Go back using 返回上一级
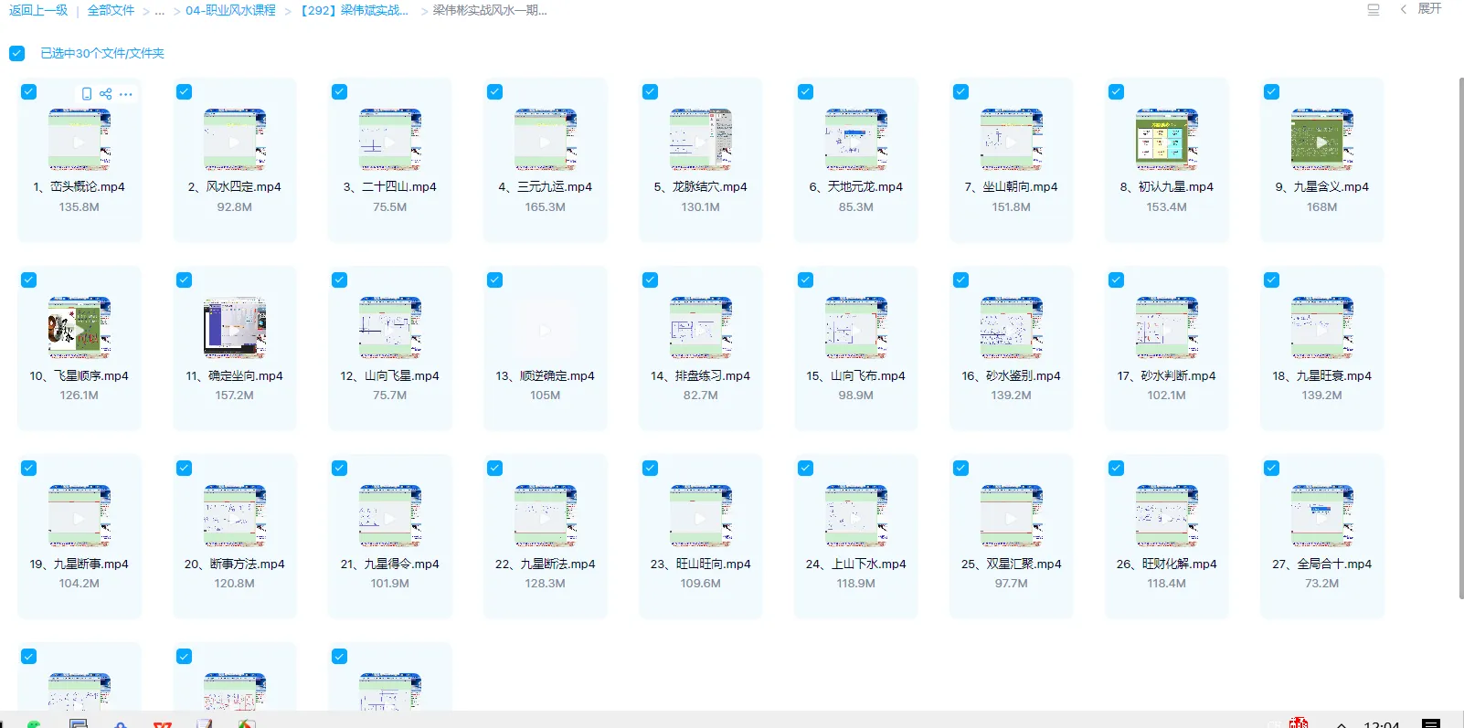This screenshot has height=728, width=1464. (38, 11)
